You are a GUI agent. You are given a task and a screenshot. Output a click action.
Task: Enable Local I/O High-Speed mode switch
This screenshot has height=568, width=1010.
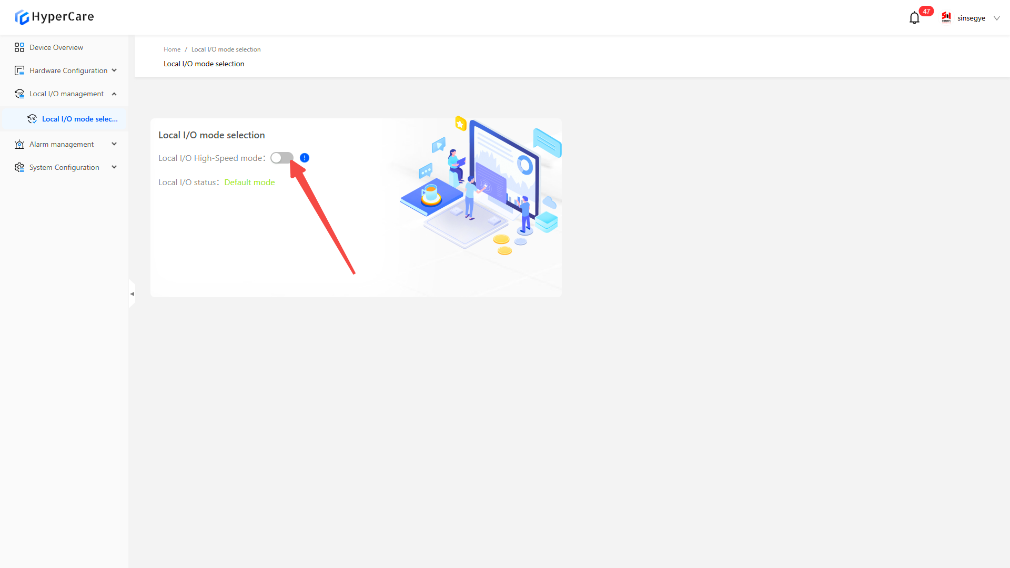(282, 158)
